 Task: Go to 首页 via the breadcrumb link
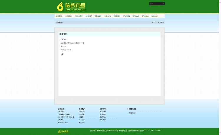[x=153, y=23]
